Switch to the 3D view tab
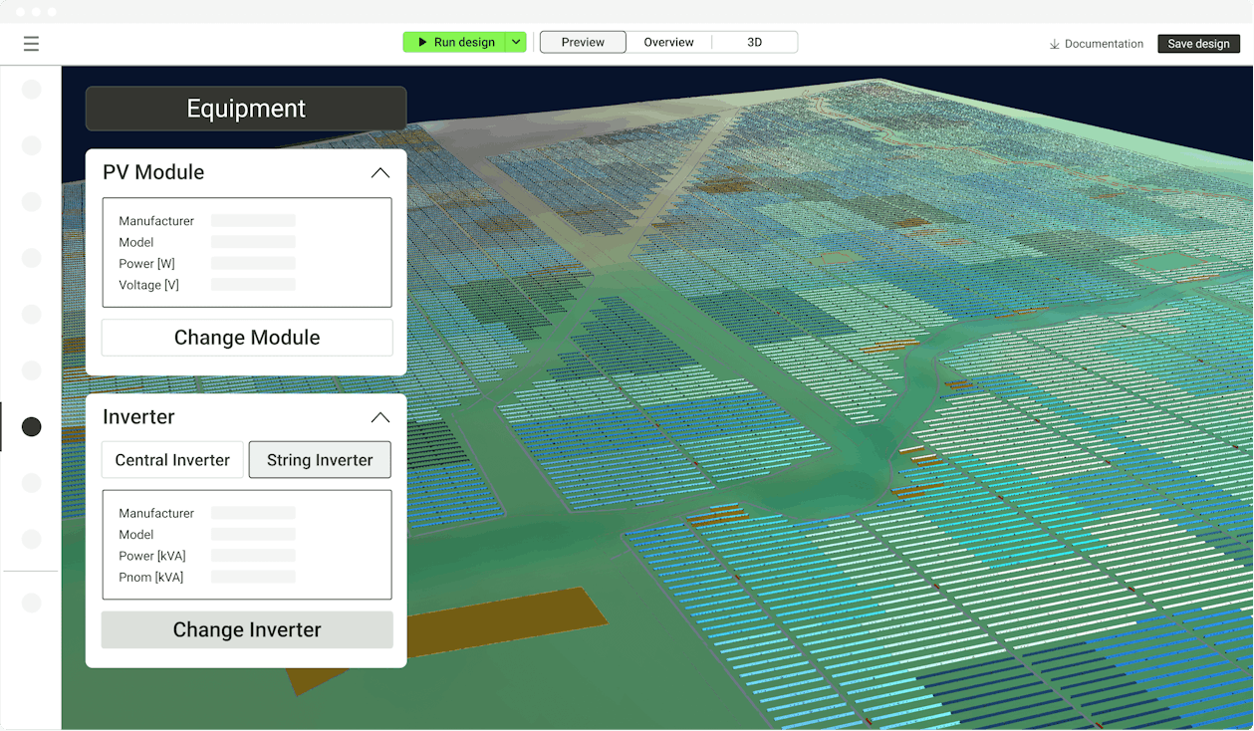Image resolution: width=1254 pixels, height=731 pixels. [754, 42]
